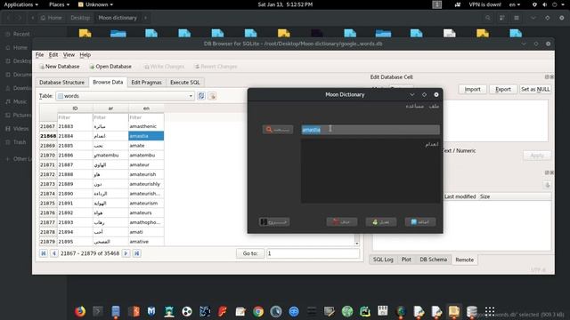Screen dimensions: 570x320
Task: Switch to the DB Schema tab
Action: point(434,260)
